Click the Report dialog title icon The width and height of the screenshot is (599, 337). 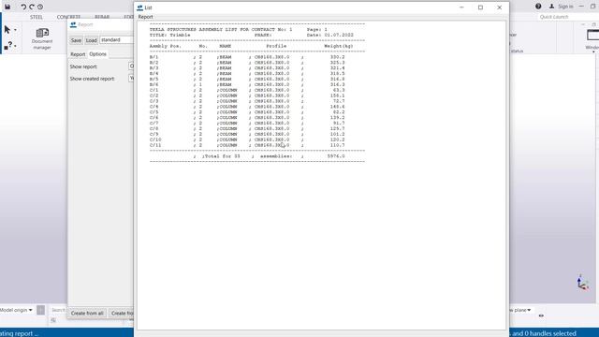pos(73,24)
